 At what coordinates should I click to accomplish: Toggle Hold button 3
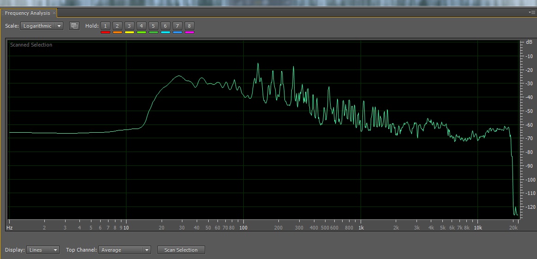[129, 26]
